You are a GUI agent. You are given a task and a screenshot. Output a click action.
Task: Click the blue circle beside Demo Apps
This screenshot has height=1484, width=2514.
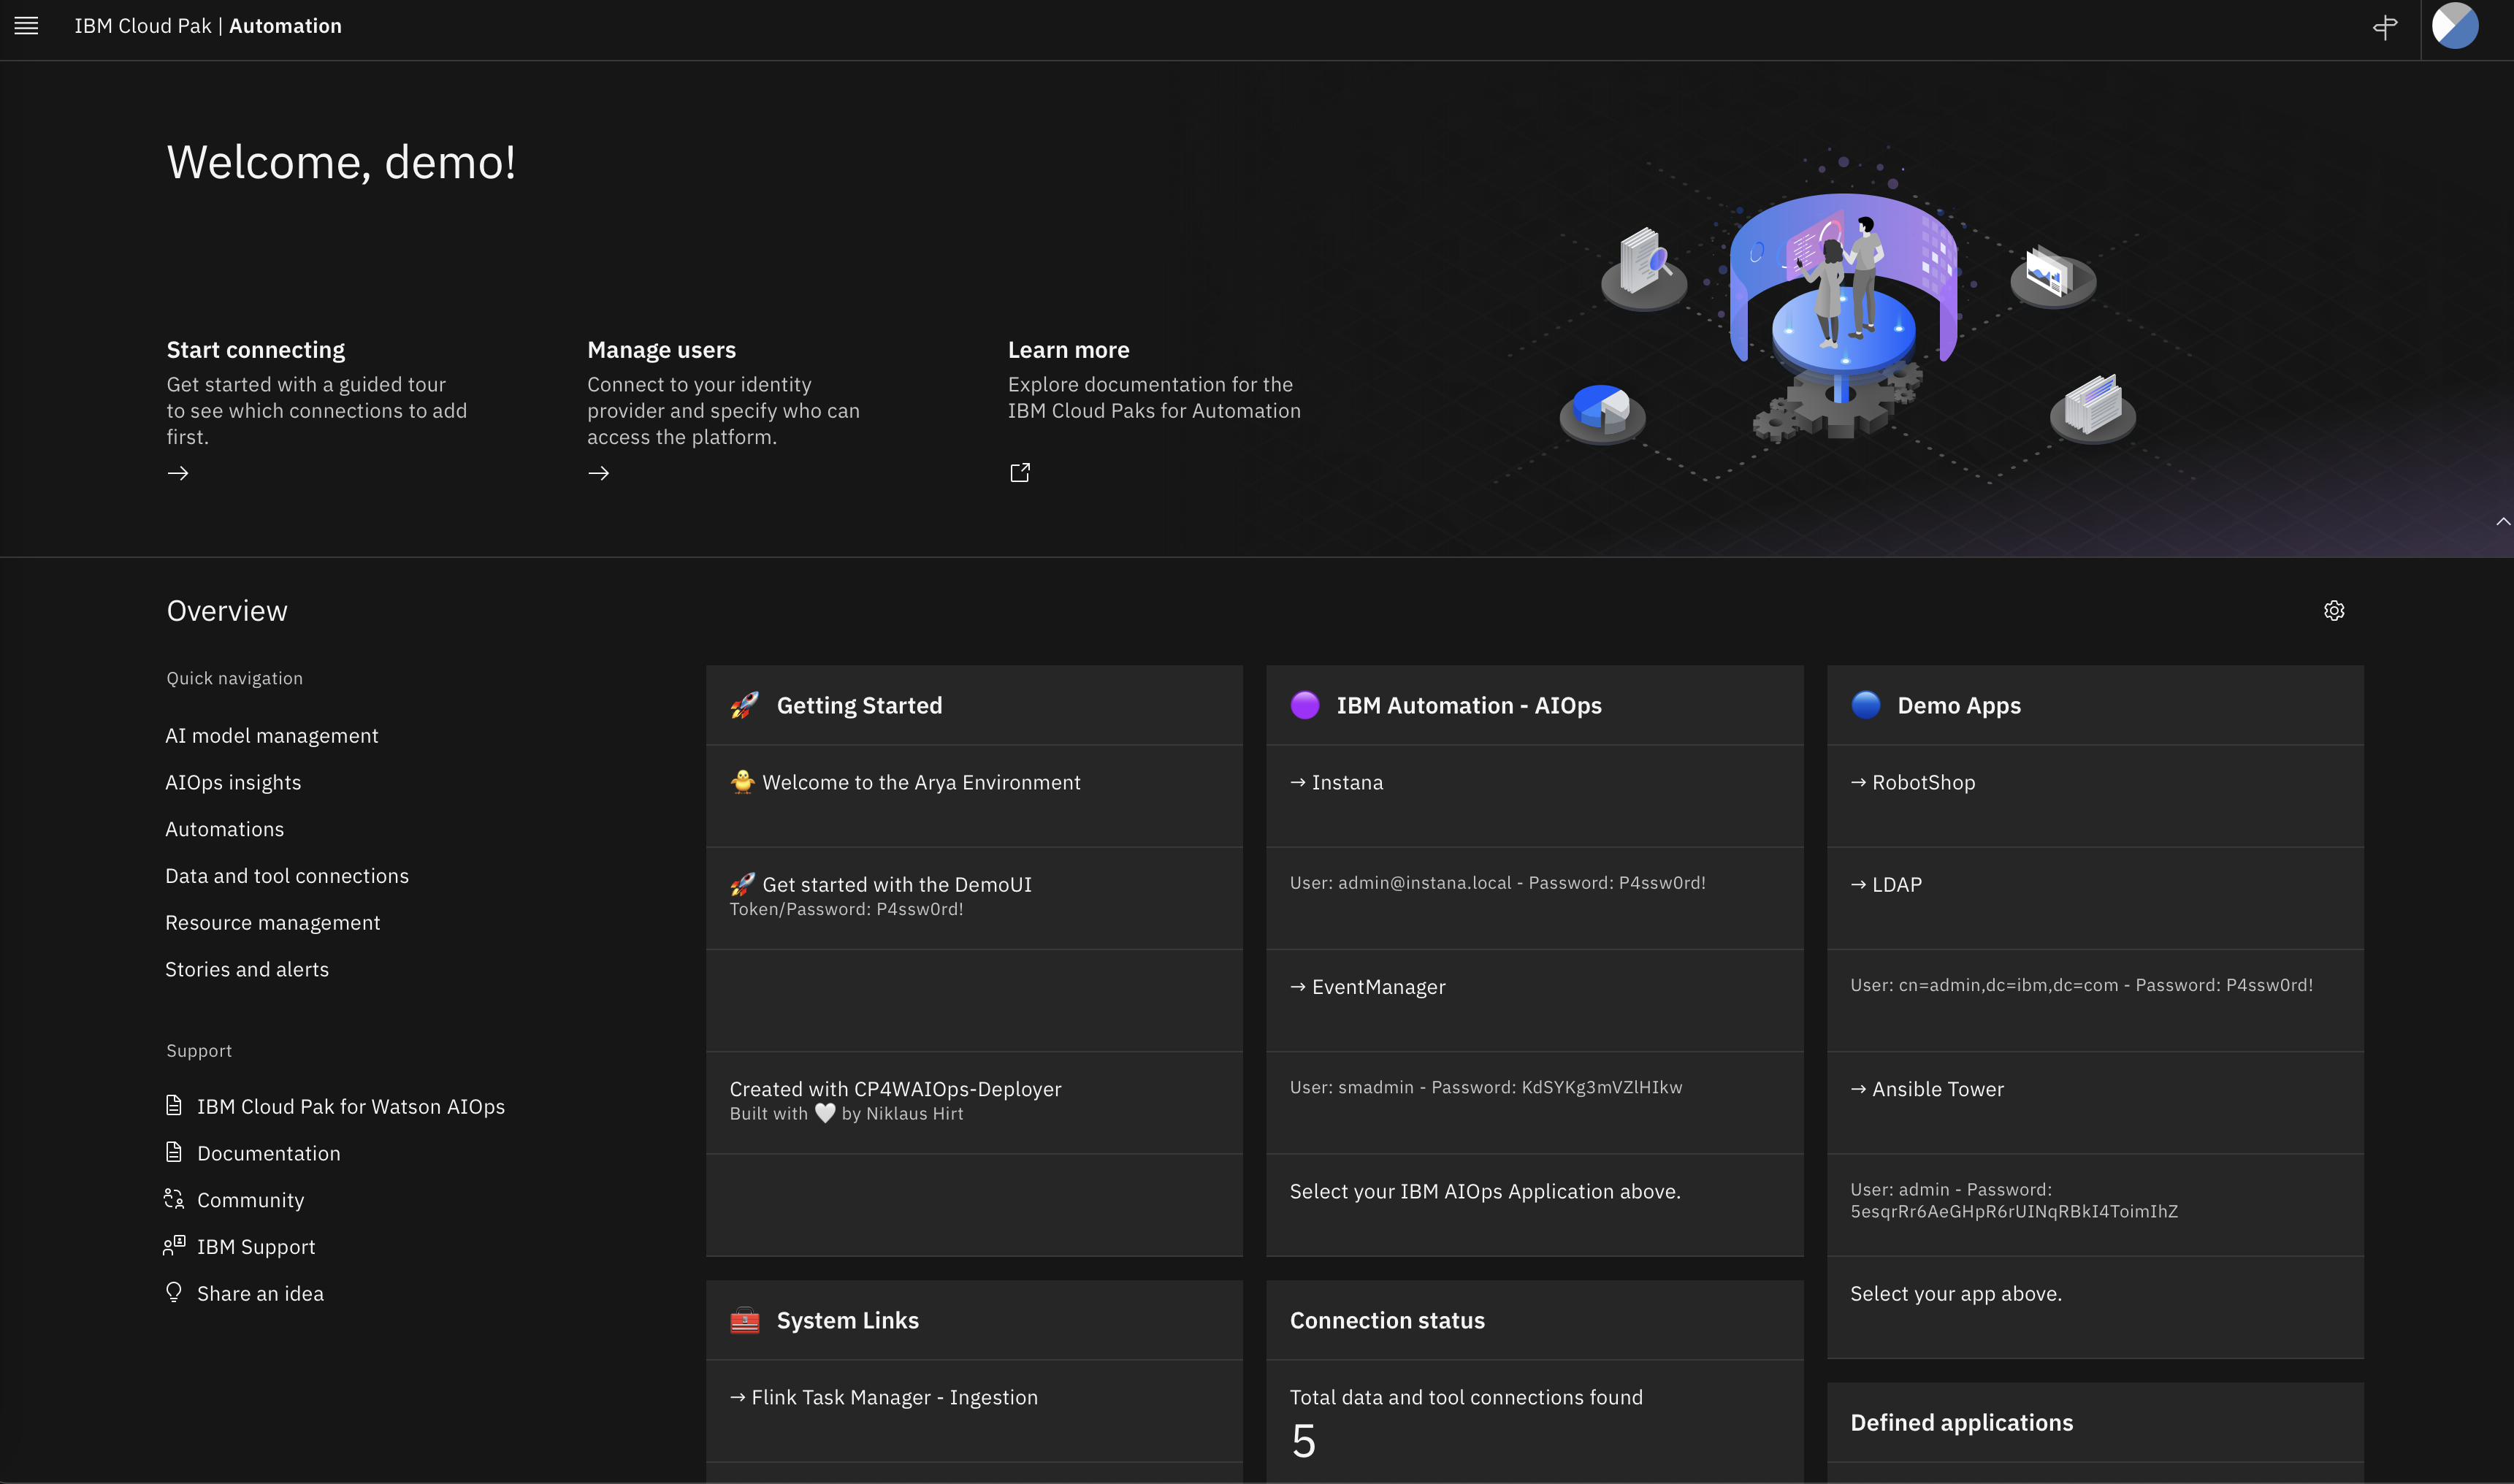[1866, 705]
